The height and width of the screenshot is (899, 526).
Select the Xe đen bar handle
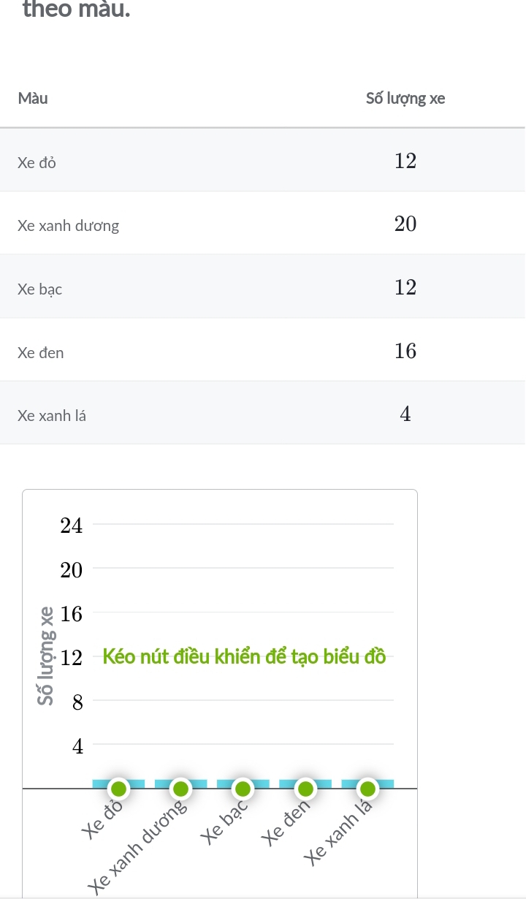tap(305, 789)
